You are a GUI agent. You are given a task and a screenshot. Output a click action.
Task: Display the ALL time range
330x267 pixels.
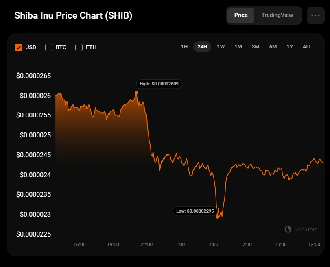(307, 47)
